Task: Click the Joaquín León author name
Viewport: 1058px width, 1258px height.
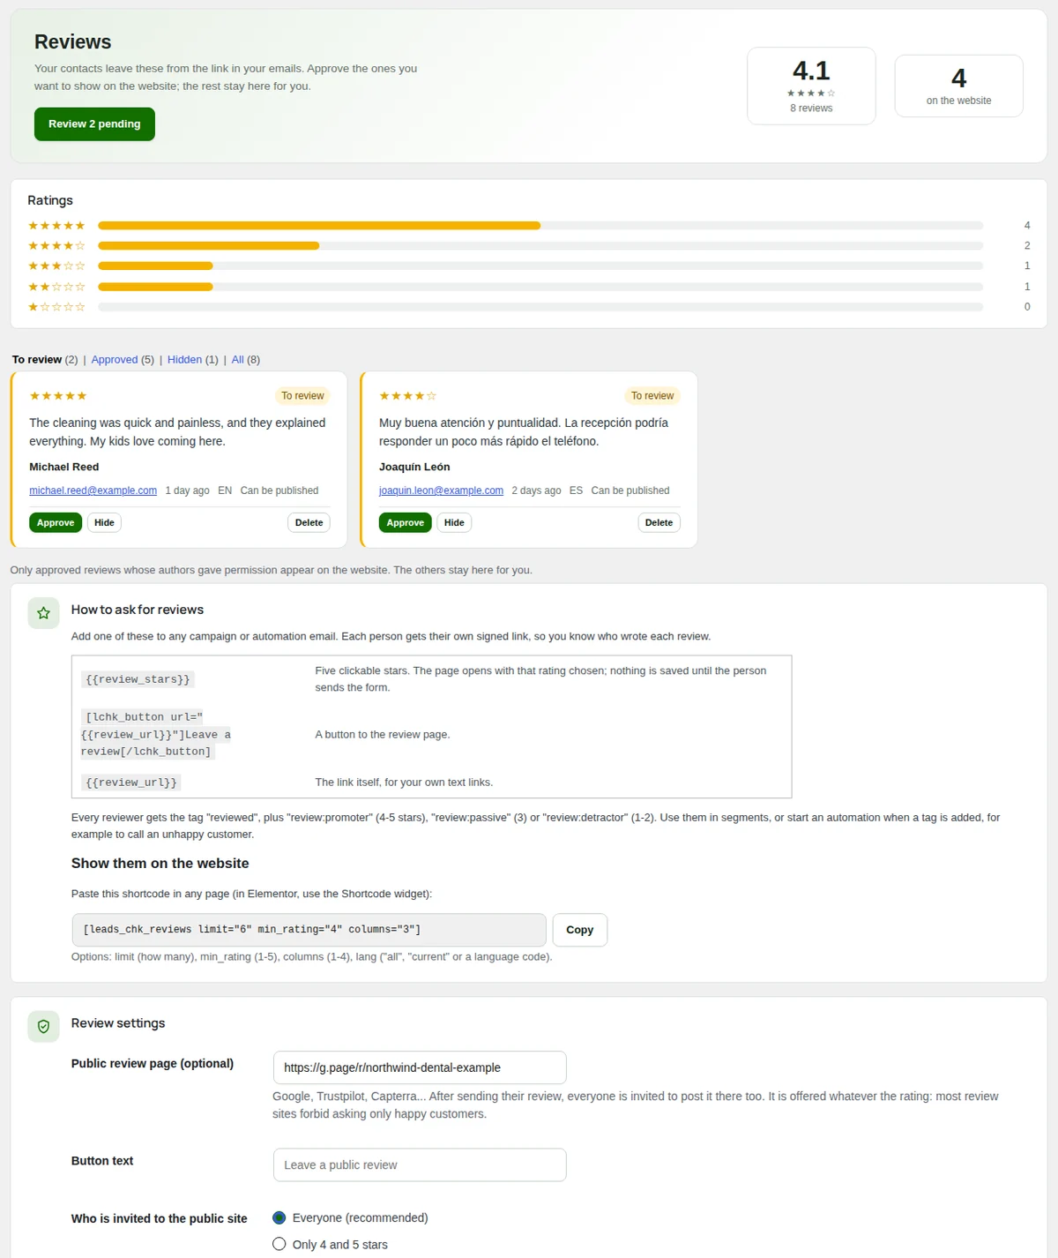Action: 414,467
